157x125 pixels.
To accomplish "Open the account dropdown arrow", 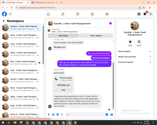I will [151, 14].
